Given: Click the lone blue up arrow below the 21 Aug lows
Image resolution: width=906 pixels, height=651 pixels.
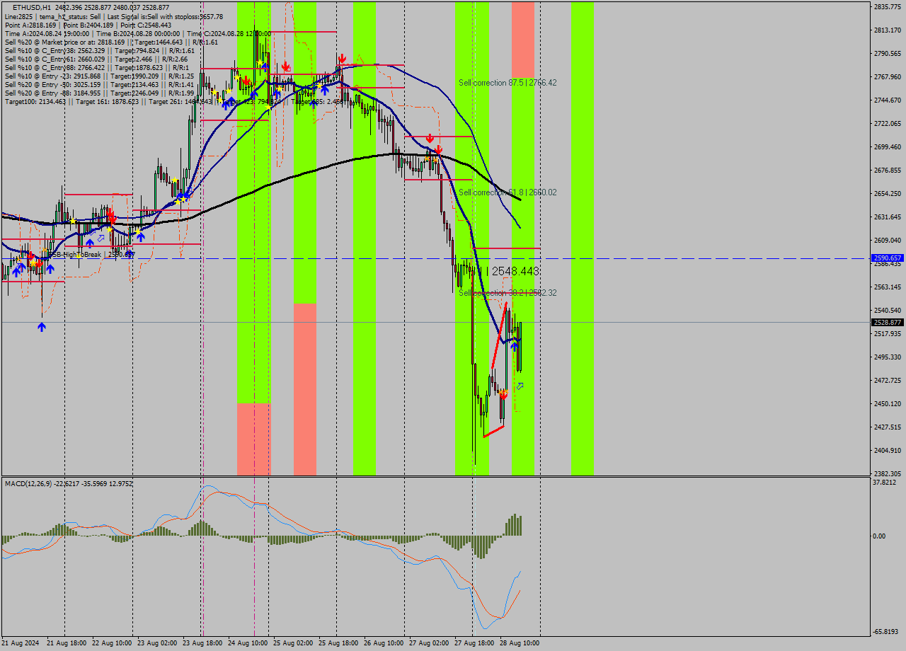Looking at the screenshot, I should tap(42, 327).
